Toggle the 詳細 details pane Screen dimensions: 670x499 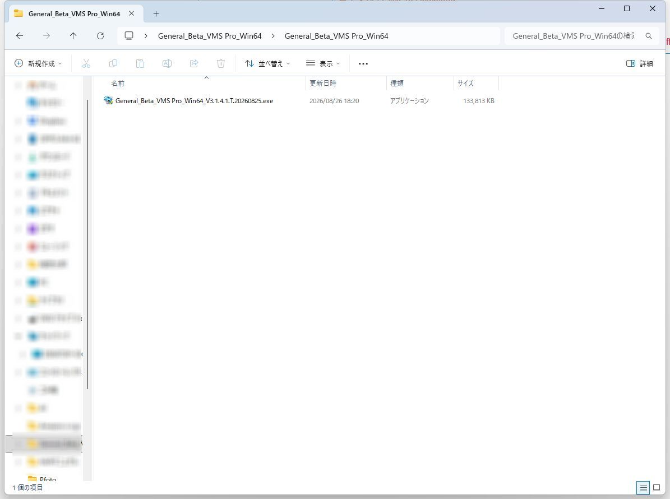pos(640,63)
